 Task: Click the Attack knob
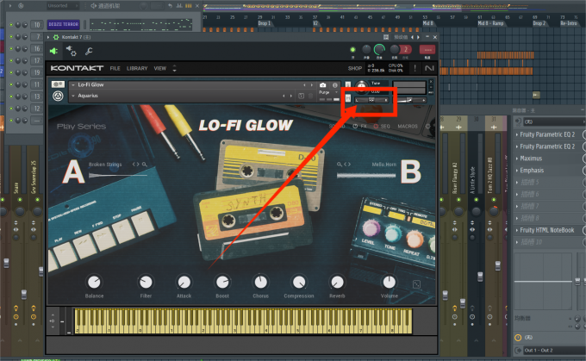click(184, 282)
